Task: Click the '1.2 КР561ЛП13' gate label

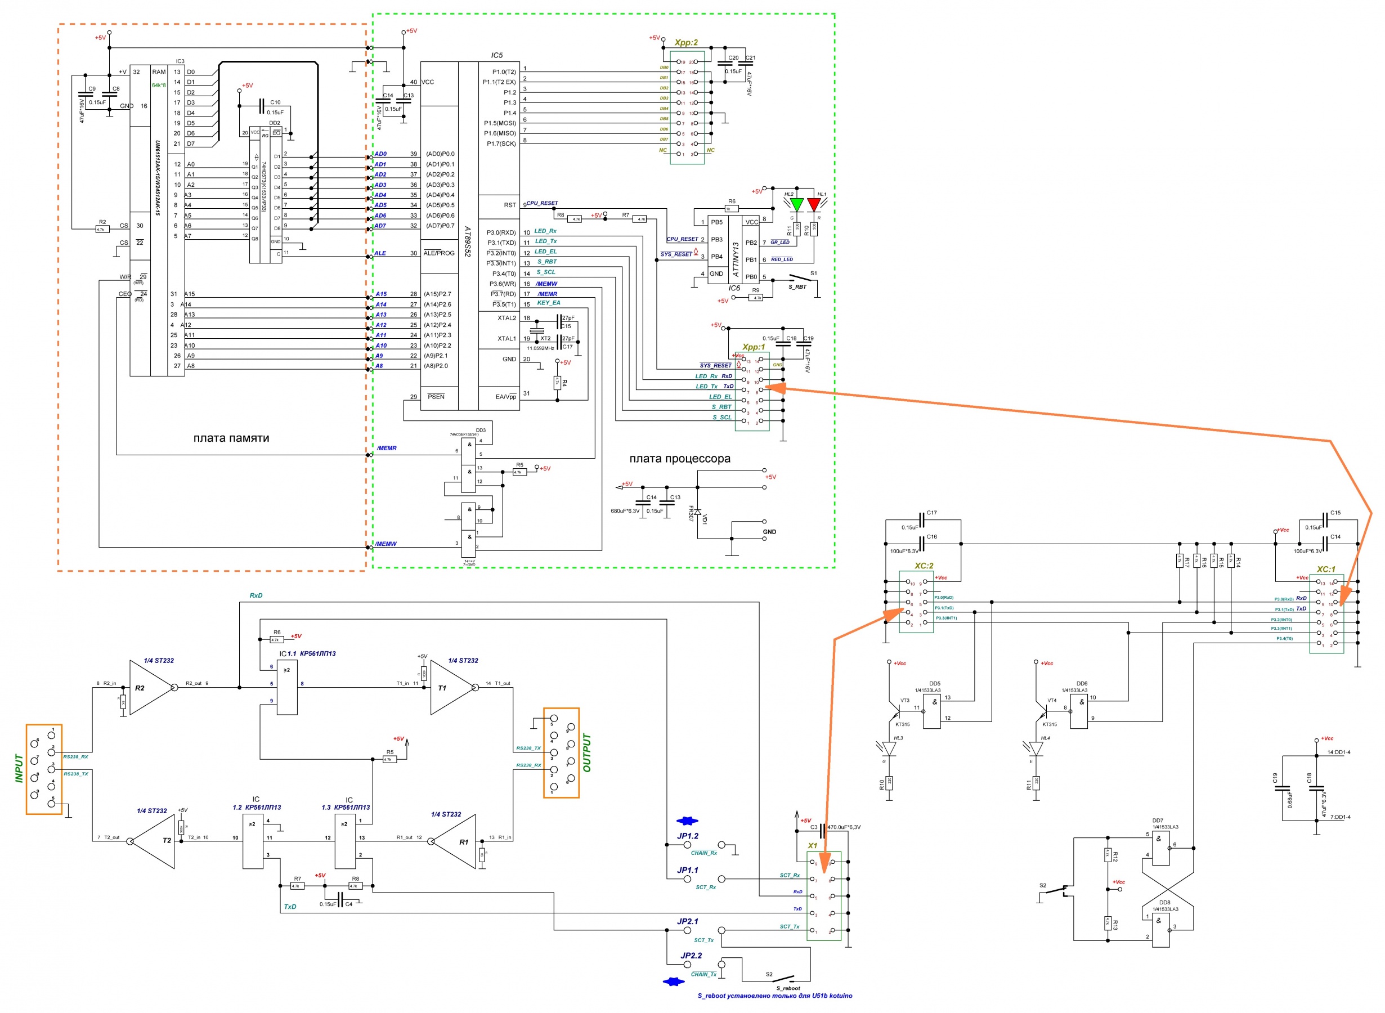Action: click(x=256, y=808)
